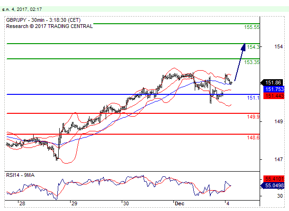Select the red 149.9 support label
This screenshot has height=211, width=289.
click(253, 117)
